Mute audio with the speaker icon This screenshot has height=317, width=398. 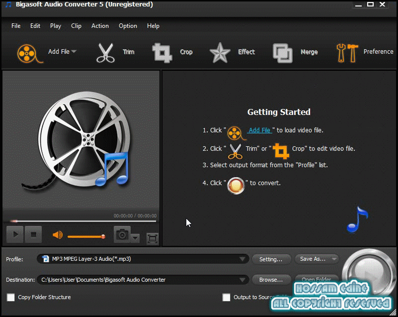coord(58,235)
